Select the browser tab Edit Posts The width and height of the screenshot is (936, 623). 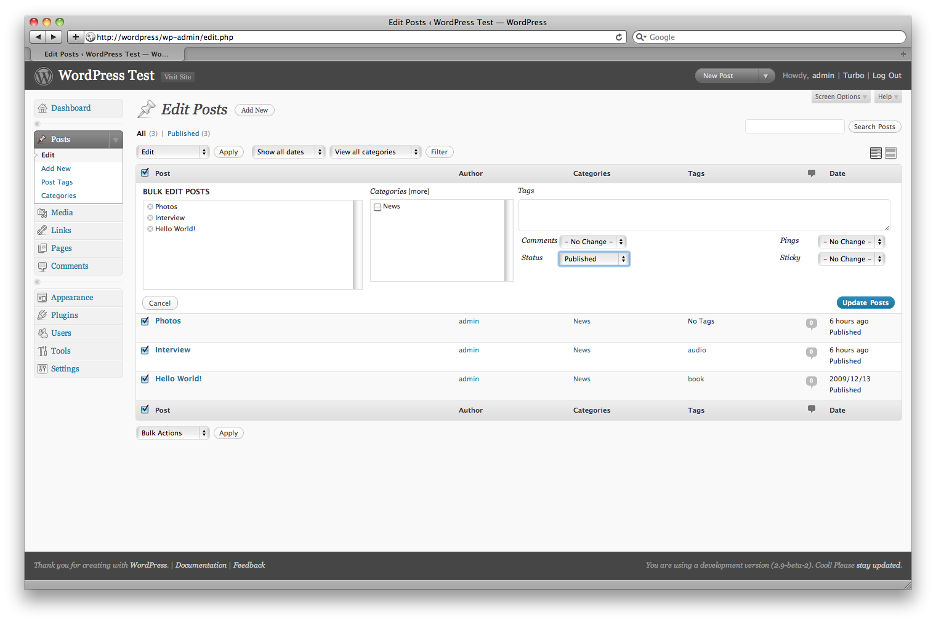click(x=106, y=54)
